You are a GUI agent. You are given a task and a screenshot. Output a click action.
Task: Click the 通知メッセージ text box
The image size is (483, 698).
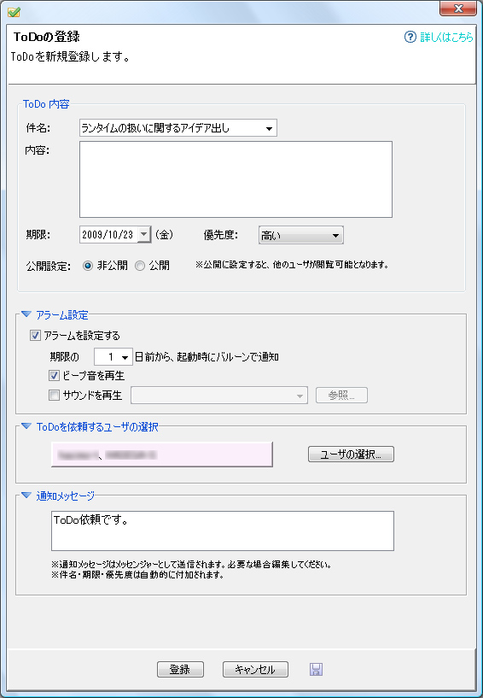point(223,531)
